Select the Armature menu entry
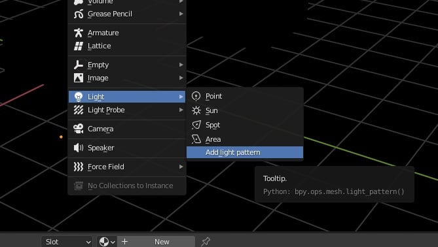Screen dimensions: 438x247 (127, 33)
